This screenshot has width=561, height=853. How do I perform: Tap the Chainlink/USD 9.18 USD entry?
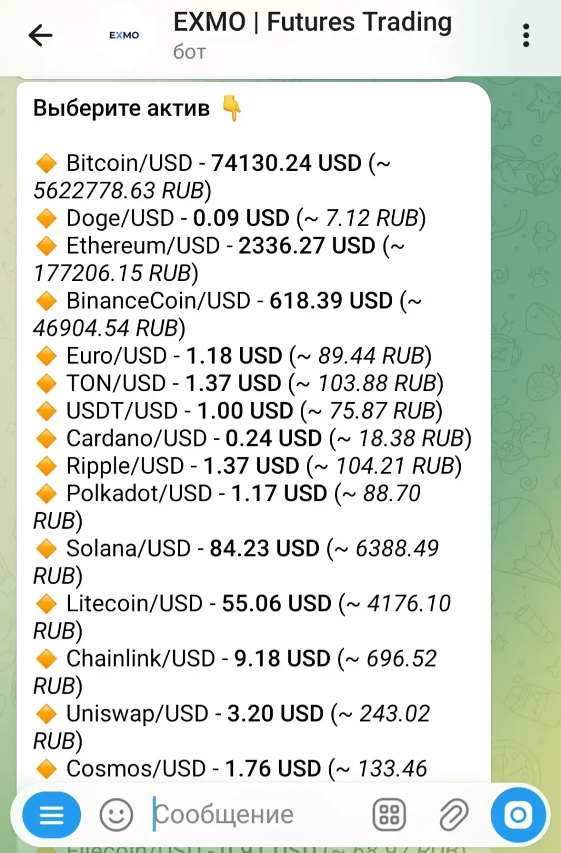[x=198, y=659]
